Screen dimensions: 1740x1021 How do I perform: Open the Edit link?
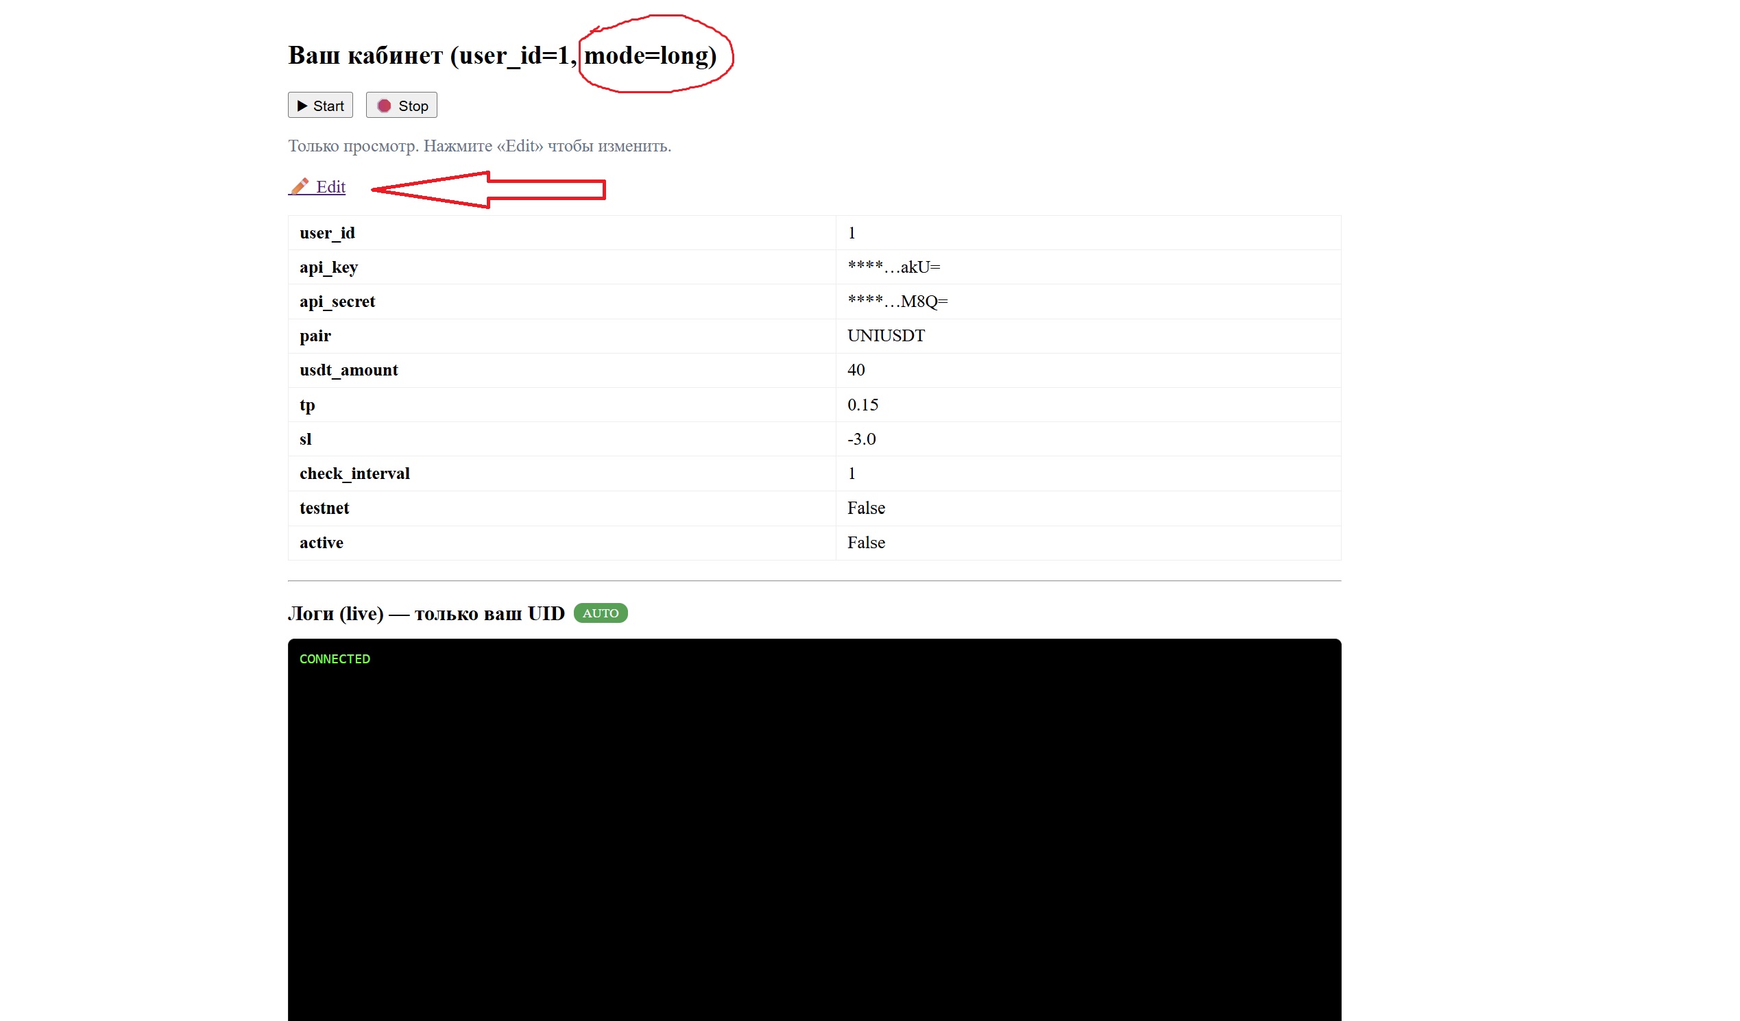330,186
